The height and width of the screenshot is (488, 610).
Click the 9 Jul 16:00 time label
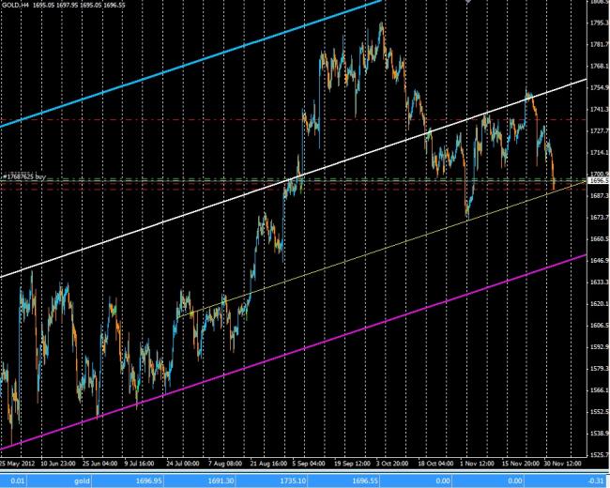pyautogui.click(x=139, y=464)
